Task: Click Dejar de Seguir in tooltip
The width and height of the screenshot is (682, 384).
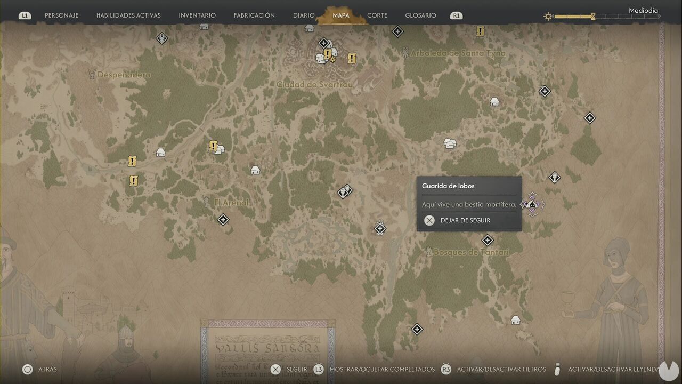Action: point(457,220)
